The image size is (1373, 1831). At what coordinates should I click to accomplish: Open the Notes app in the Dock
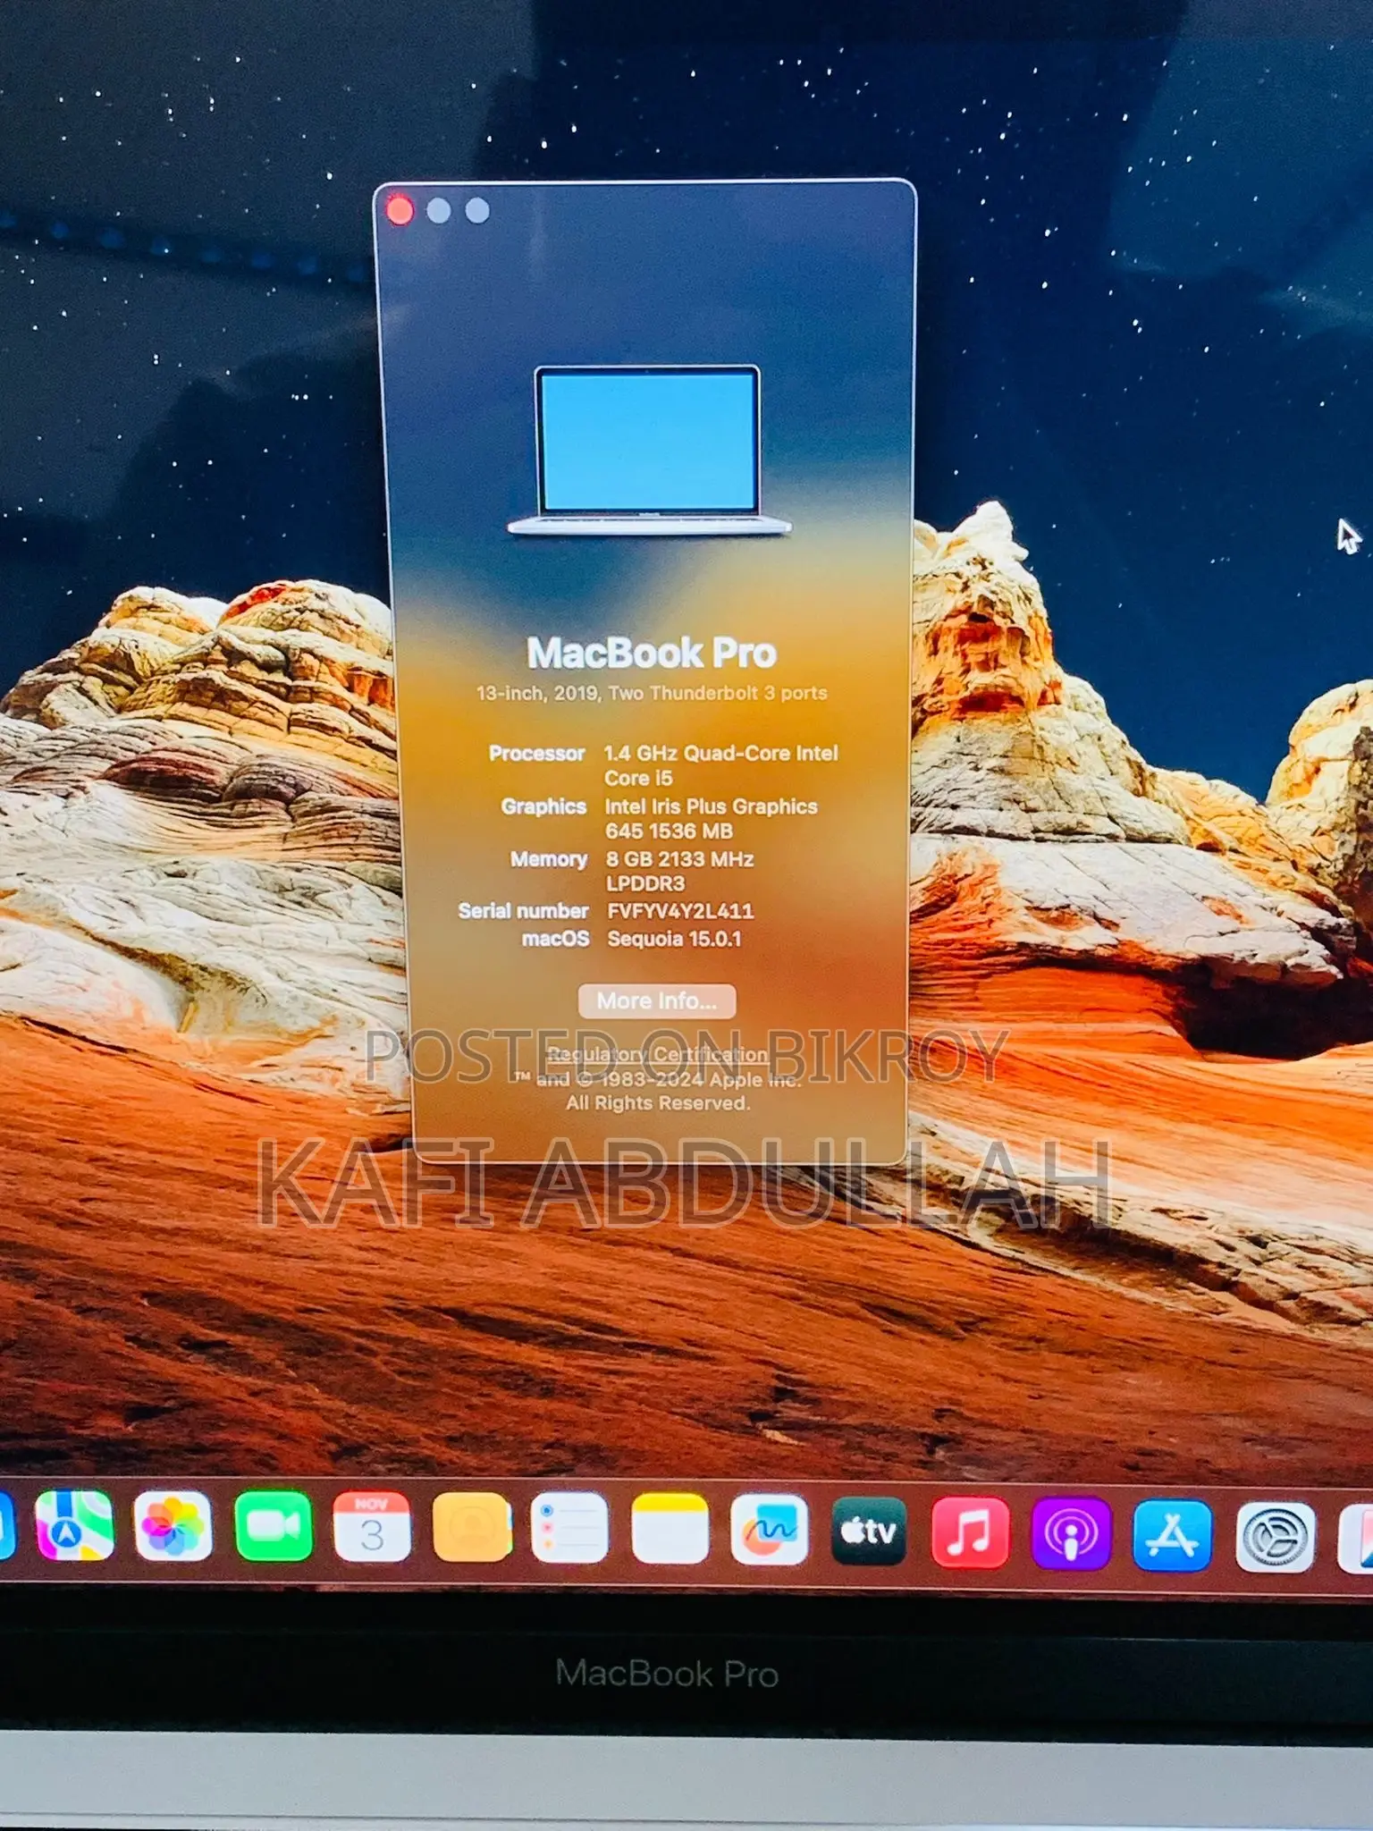(x=670, y=1528)
